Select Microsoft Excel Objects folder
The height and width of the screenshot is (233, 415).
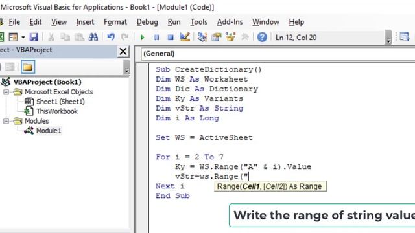pos(59,92)
